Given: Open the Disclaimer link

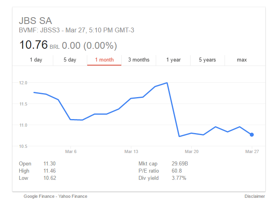Looking at the screenshot, I should [255, 196].
